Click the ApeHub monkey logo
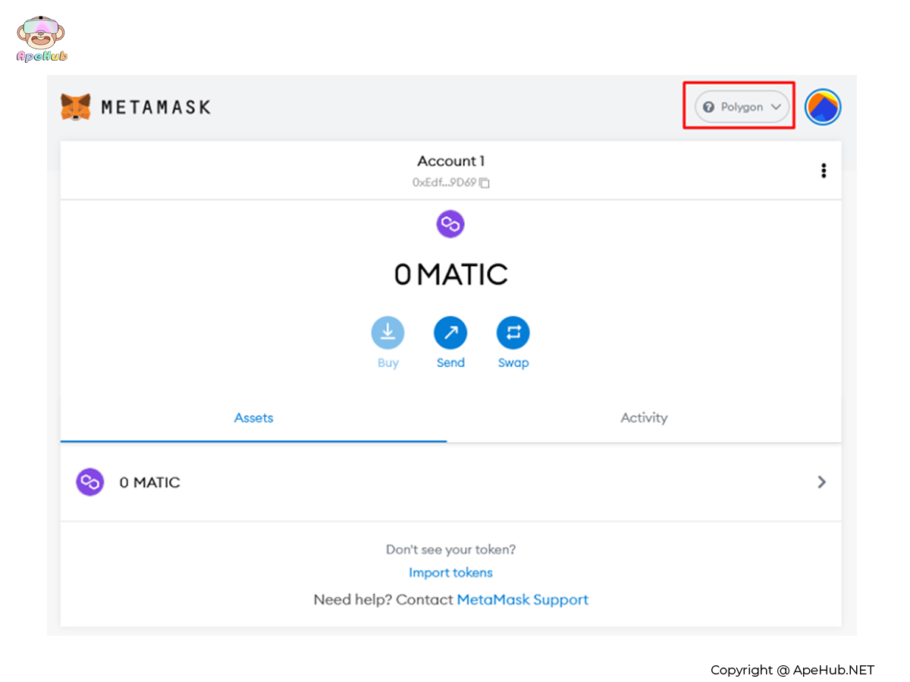This screenshot has height=682, width=910. pos(41,38)
